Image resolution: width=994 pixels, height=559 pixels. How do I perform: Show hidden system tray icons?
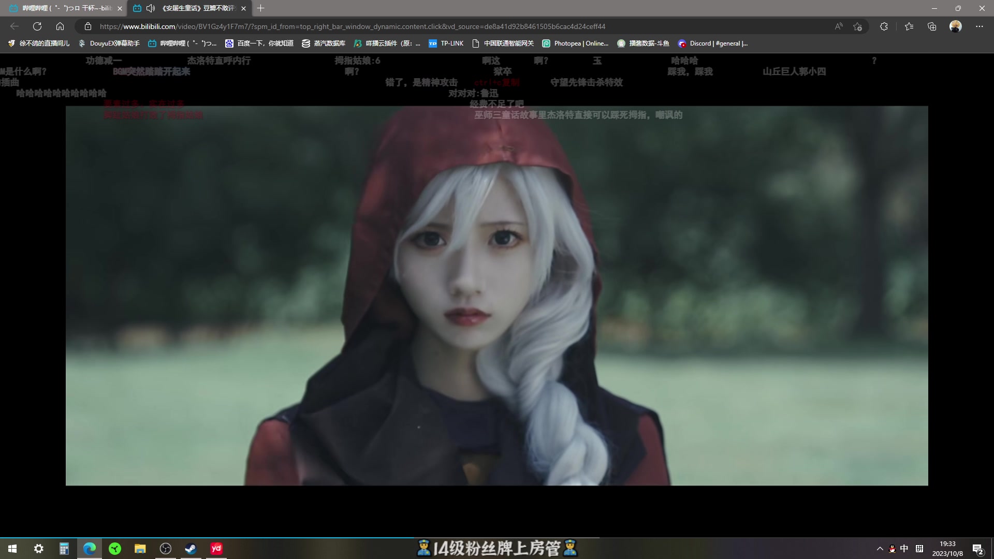coord(880,549)
